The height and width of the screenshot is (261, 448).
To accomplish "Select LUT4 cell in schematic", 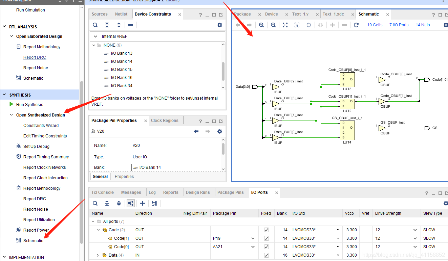I will (x=347, y=130).
